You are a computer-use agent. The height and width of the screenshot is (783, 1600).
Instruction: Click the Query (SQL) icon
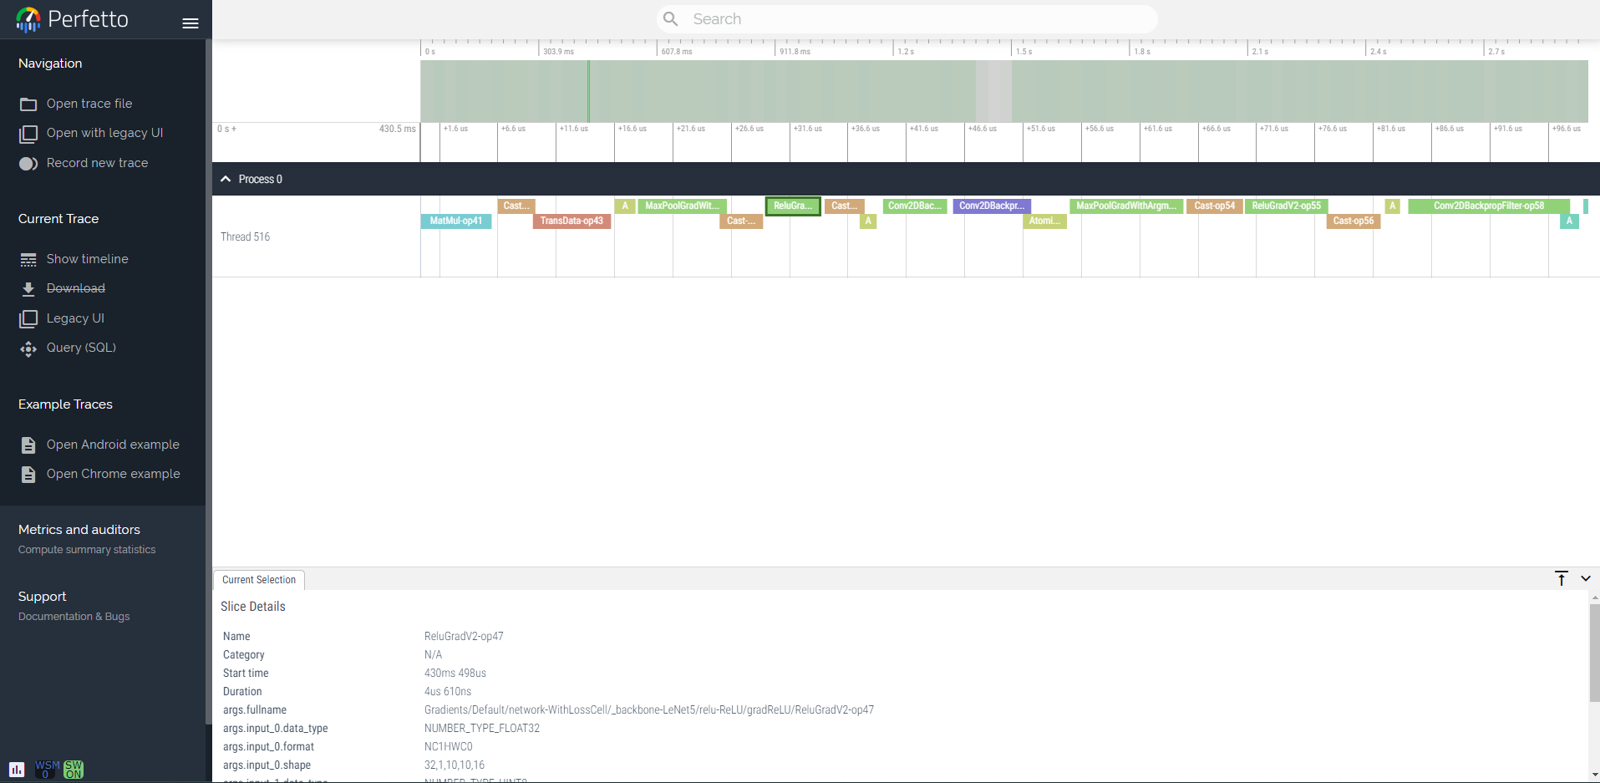point(28,348)
